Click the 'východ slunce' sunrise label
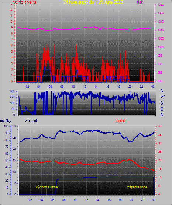This screenshot has height=205, width=172. point(47,187)
